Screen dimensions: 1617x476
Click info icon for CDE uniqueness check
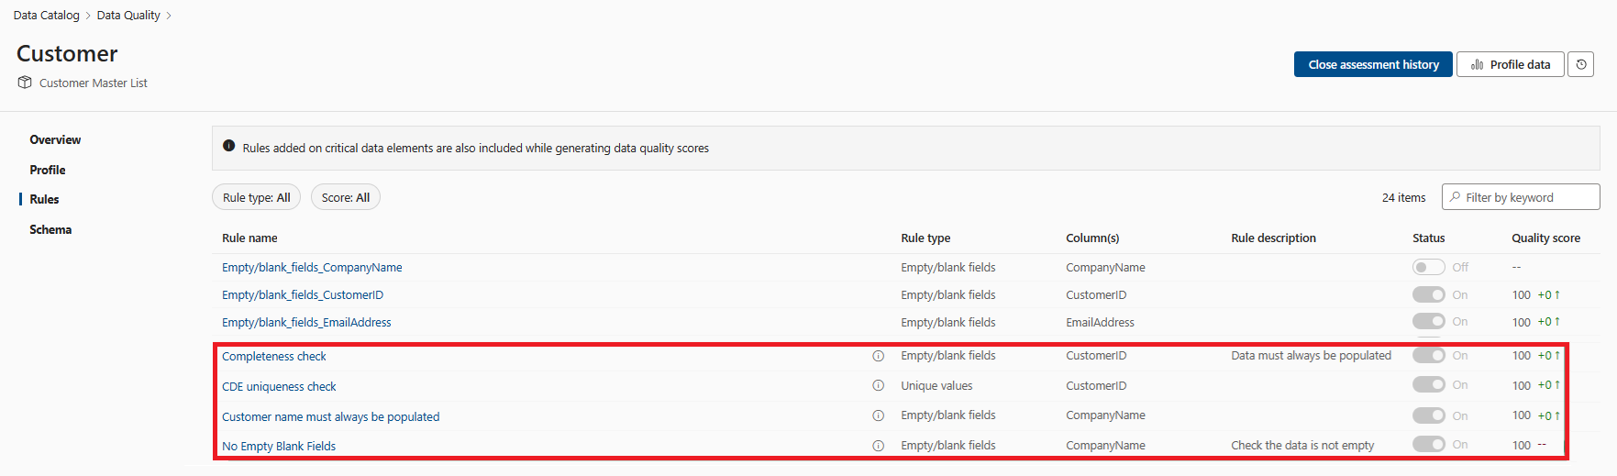(x=878, y=386)
